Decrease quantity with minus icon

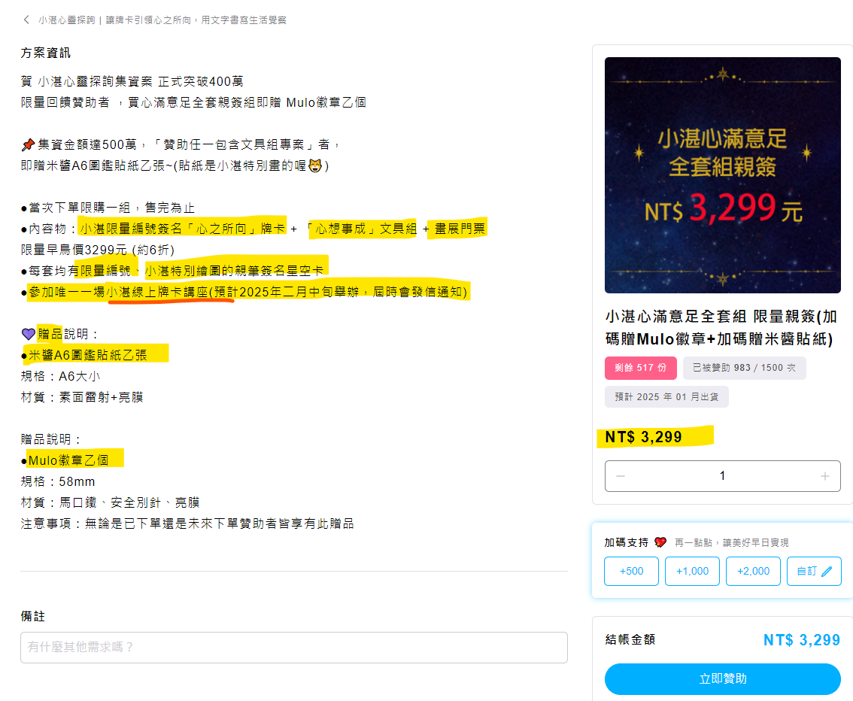620,476
